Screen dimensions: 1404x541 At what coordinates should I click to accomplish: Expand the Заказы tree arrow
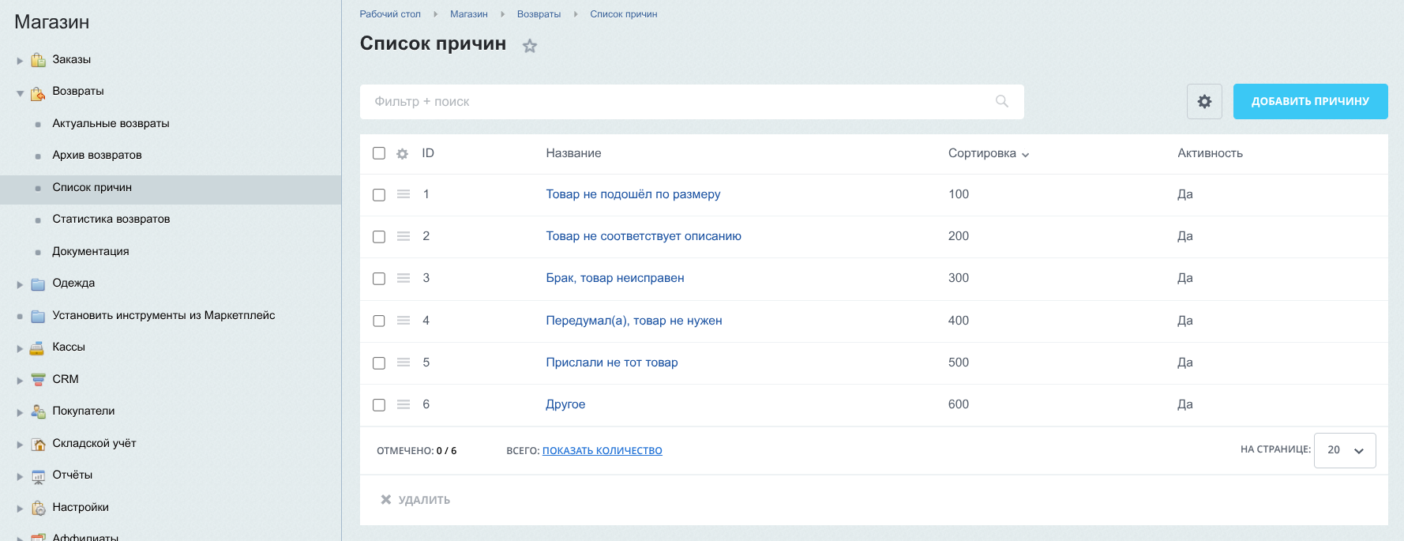pos(20,61)
